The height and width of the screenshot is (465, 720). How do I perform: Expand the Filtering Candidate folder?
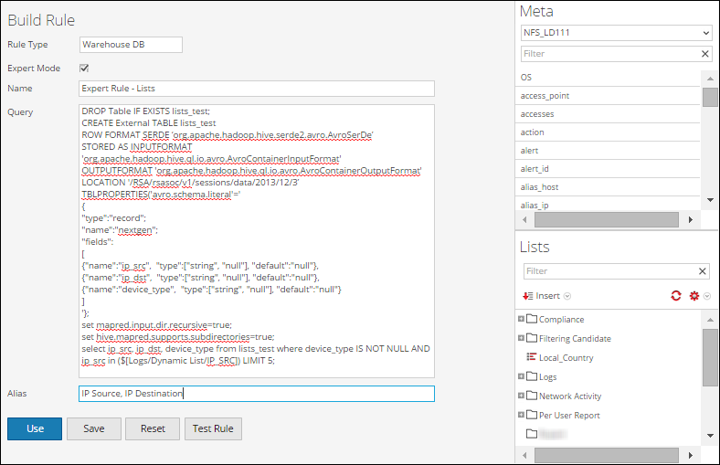tap(521, 338)
